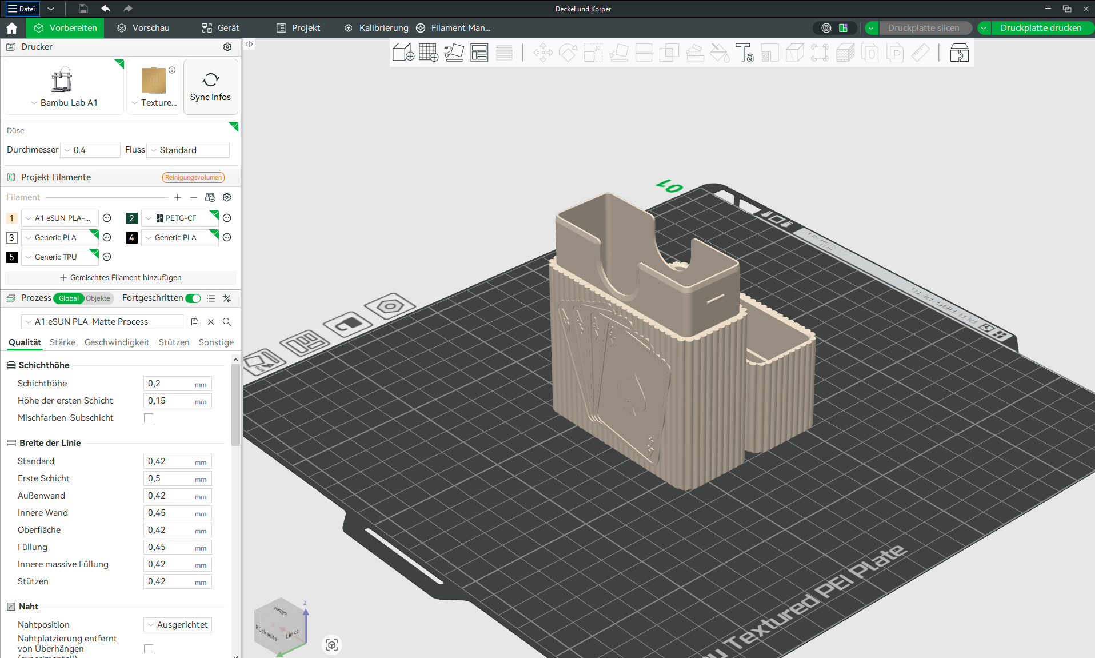The height and width of the screenshot is (658, 1095).
Task: Toggle the Fortgeschritten advanced mode switch
Action: tap(193, 298)
